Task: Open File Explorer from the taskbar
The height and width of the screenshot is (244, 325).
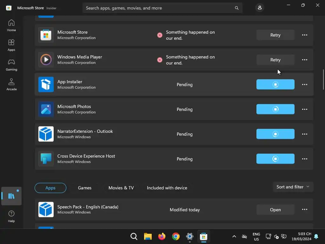Action: coord(148,236)
